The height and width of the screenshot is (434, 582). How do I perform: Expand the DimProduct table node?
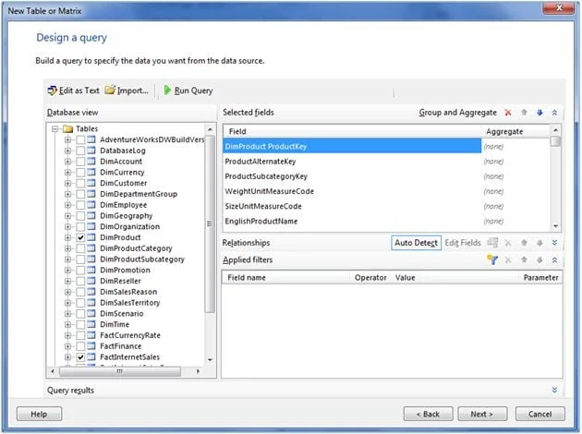click(x=67, y=237)
